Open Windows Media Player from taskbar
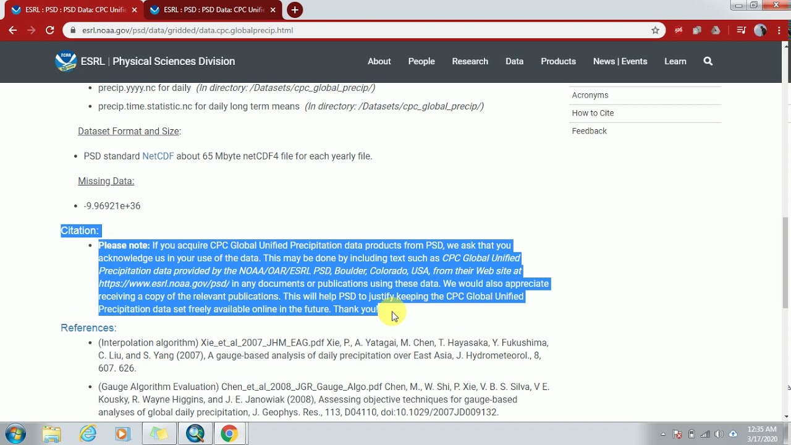The image size is (791, 445). tap(122, 434)
